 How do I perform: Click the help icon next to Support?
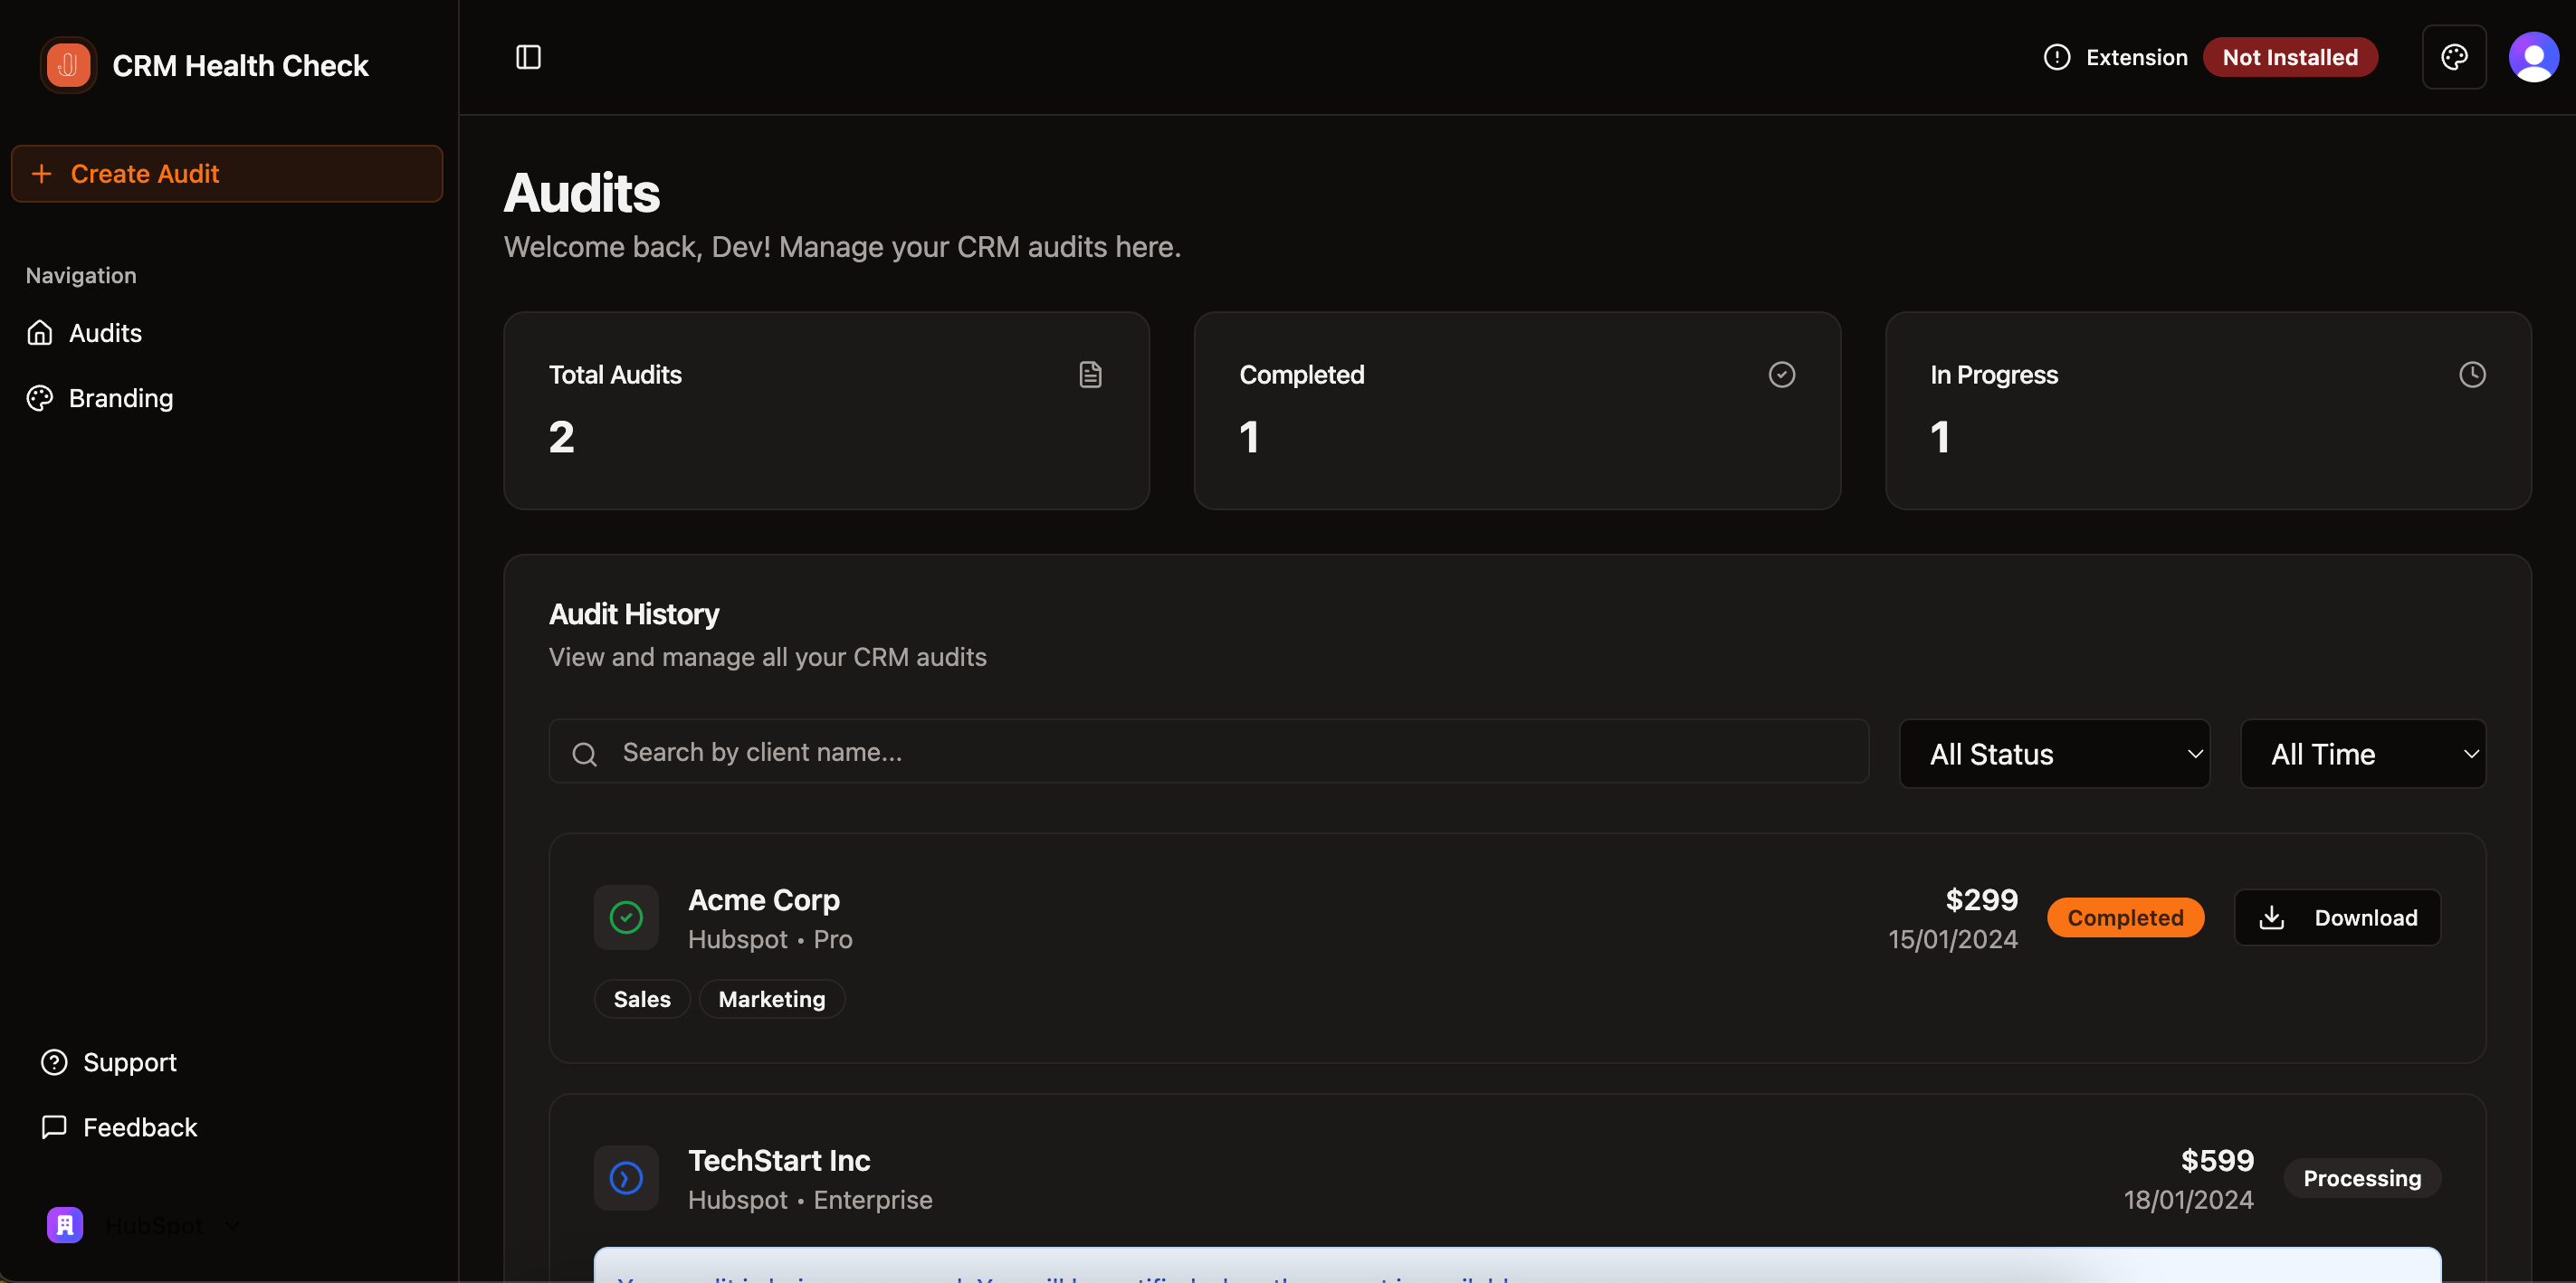click(54, 1062)
